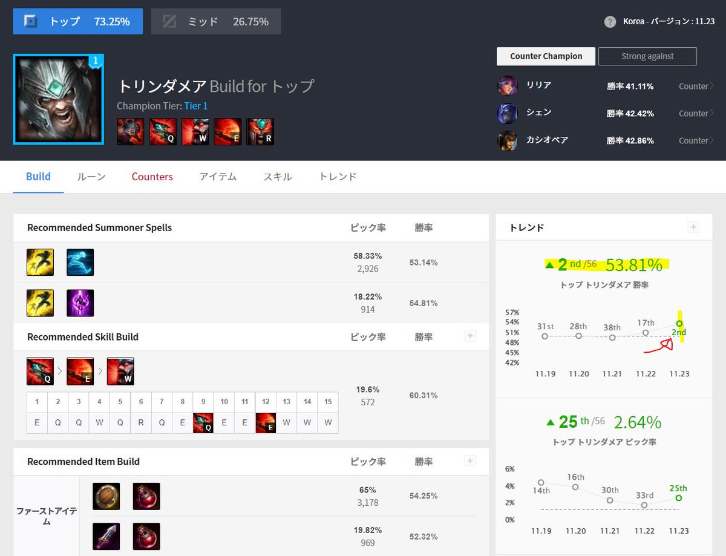Expand Recommended Item Build with plus button
This screenshot has width=726, height=556.
[469, 460]
